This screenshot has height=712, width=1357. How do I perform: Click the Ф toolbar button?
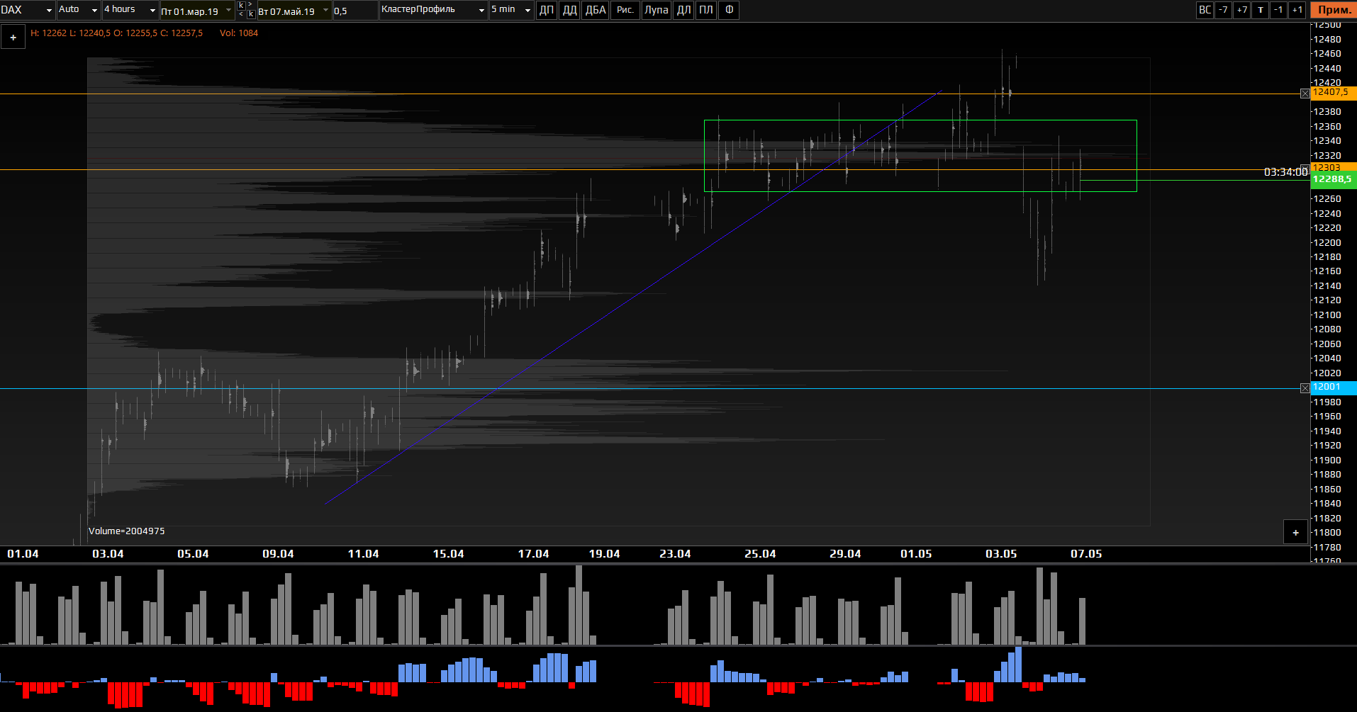[x=729, y=10]
